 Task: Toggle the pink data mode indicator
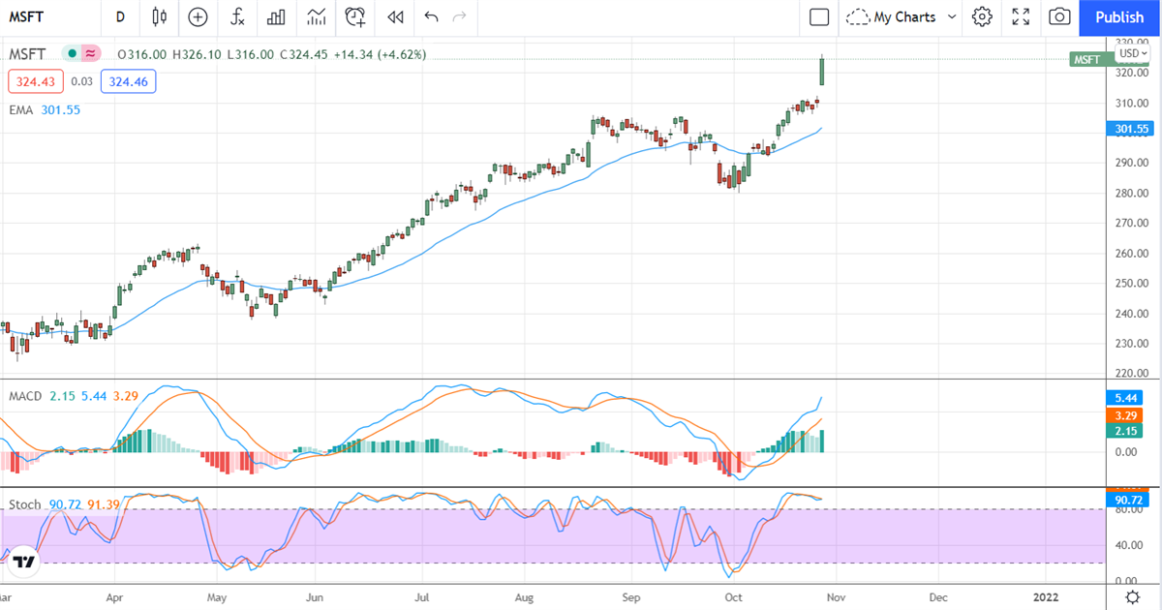pos(90,54)
